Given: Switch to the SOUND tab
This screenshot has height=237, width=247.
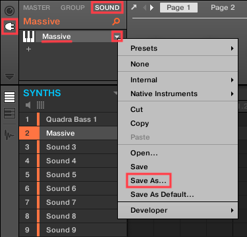Looking at the screenshot, I should click(x=107, y=7).
